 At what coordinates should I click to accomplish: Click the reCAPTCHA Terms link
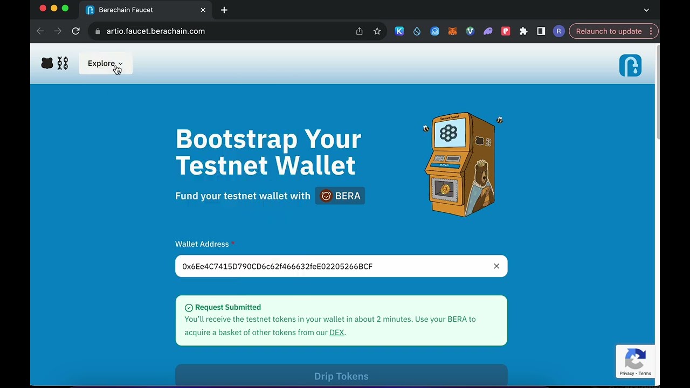click(645, 373)
